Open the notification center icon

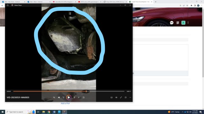(x=201, y=112)
